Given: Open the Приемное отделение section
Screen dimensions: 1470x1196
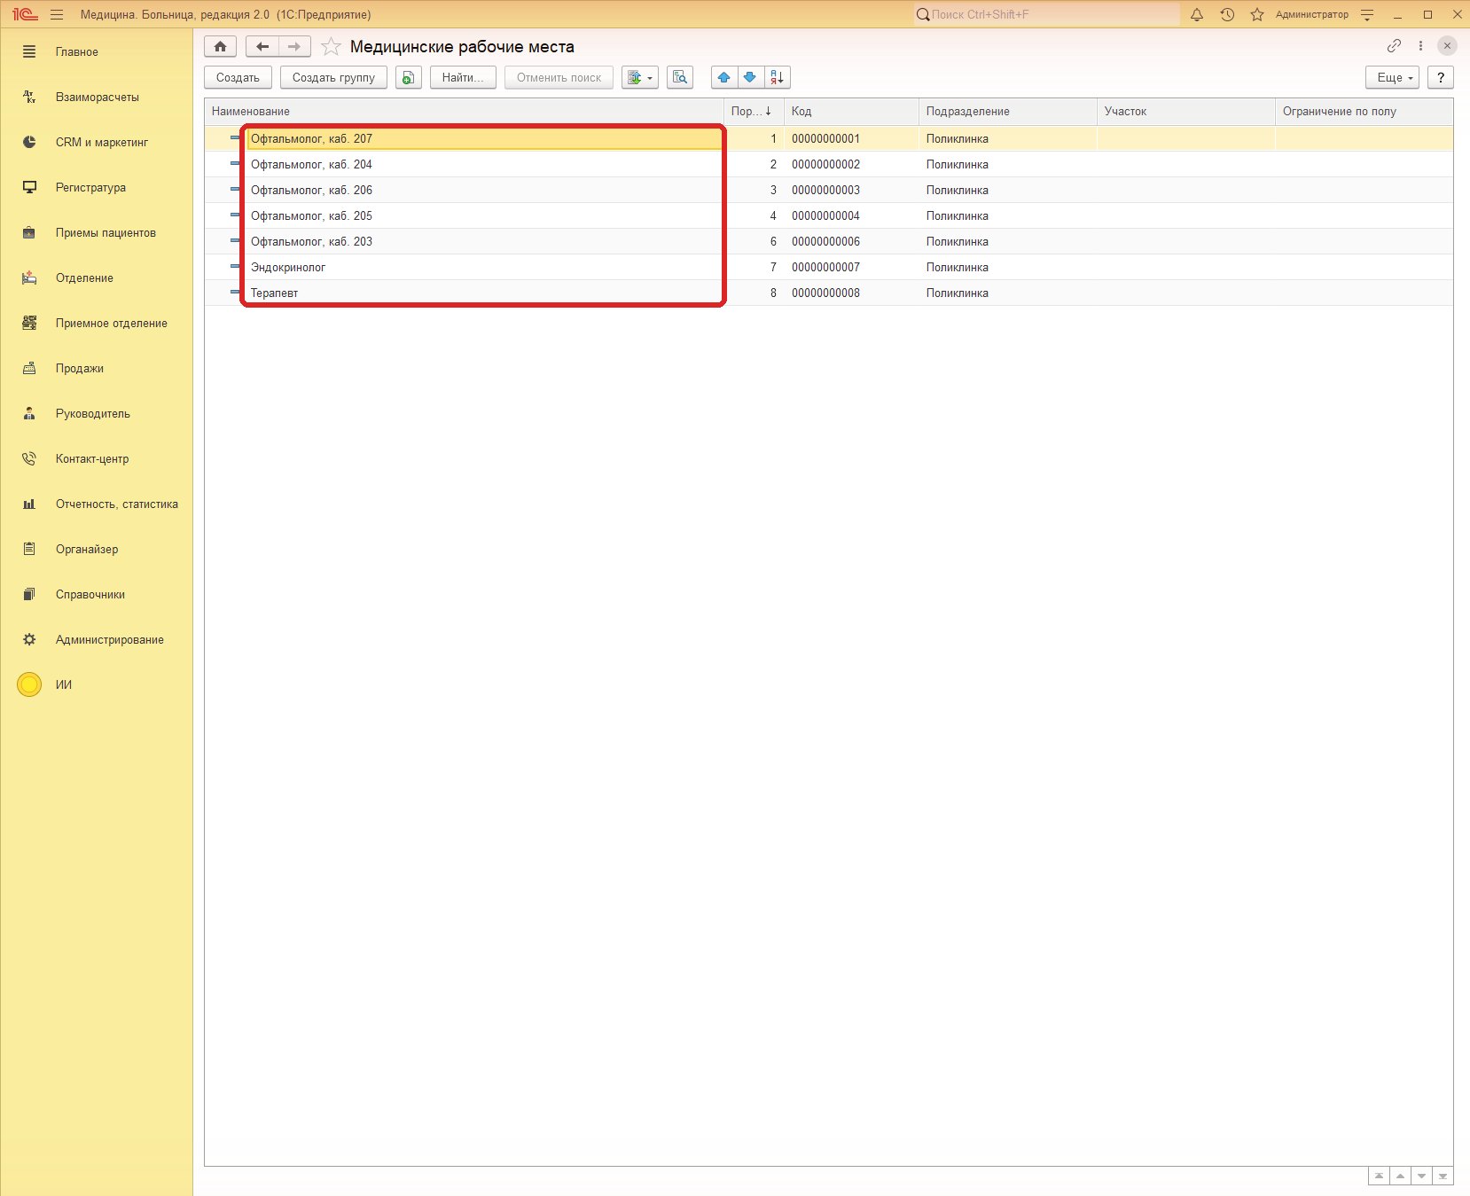Looking at the screenshot, I should [97, 324].
